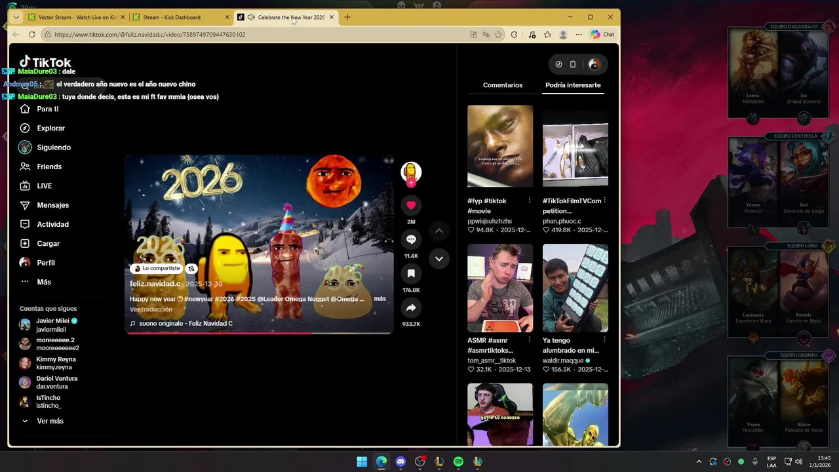Screen dimensions: 839x472
Task: Mute audio on the TikTok browser tab
Action: pos(251,17)
